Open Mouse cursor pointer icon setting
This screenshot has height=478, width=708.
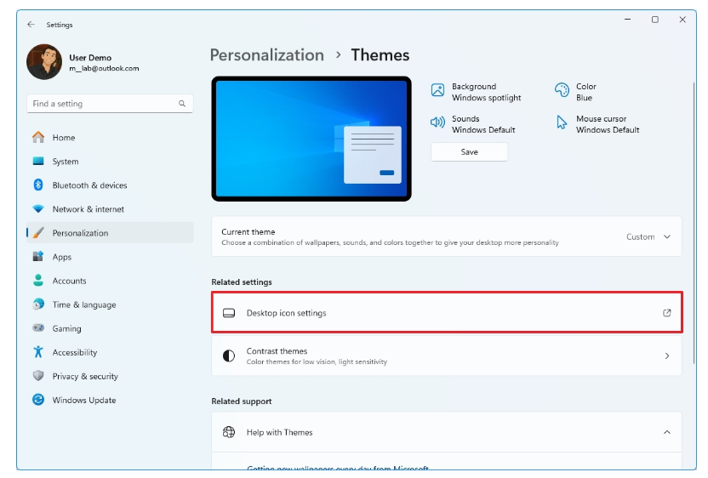coord(562,122)
